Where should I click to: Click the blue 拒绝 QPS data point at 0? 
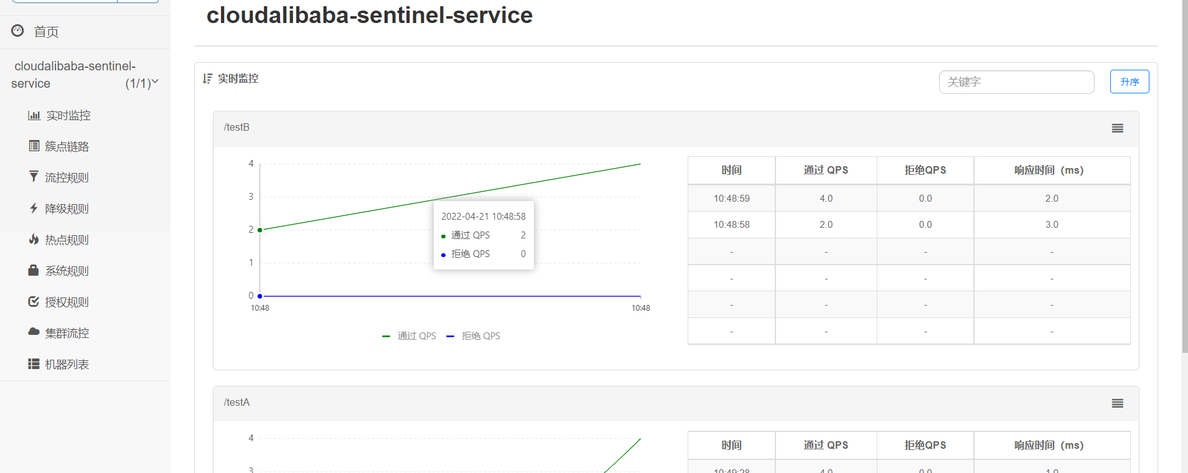[260, 296]
